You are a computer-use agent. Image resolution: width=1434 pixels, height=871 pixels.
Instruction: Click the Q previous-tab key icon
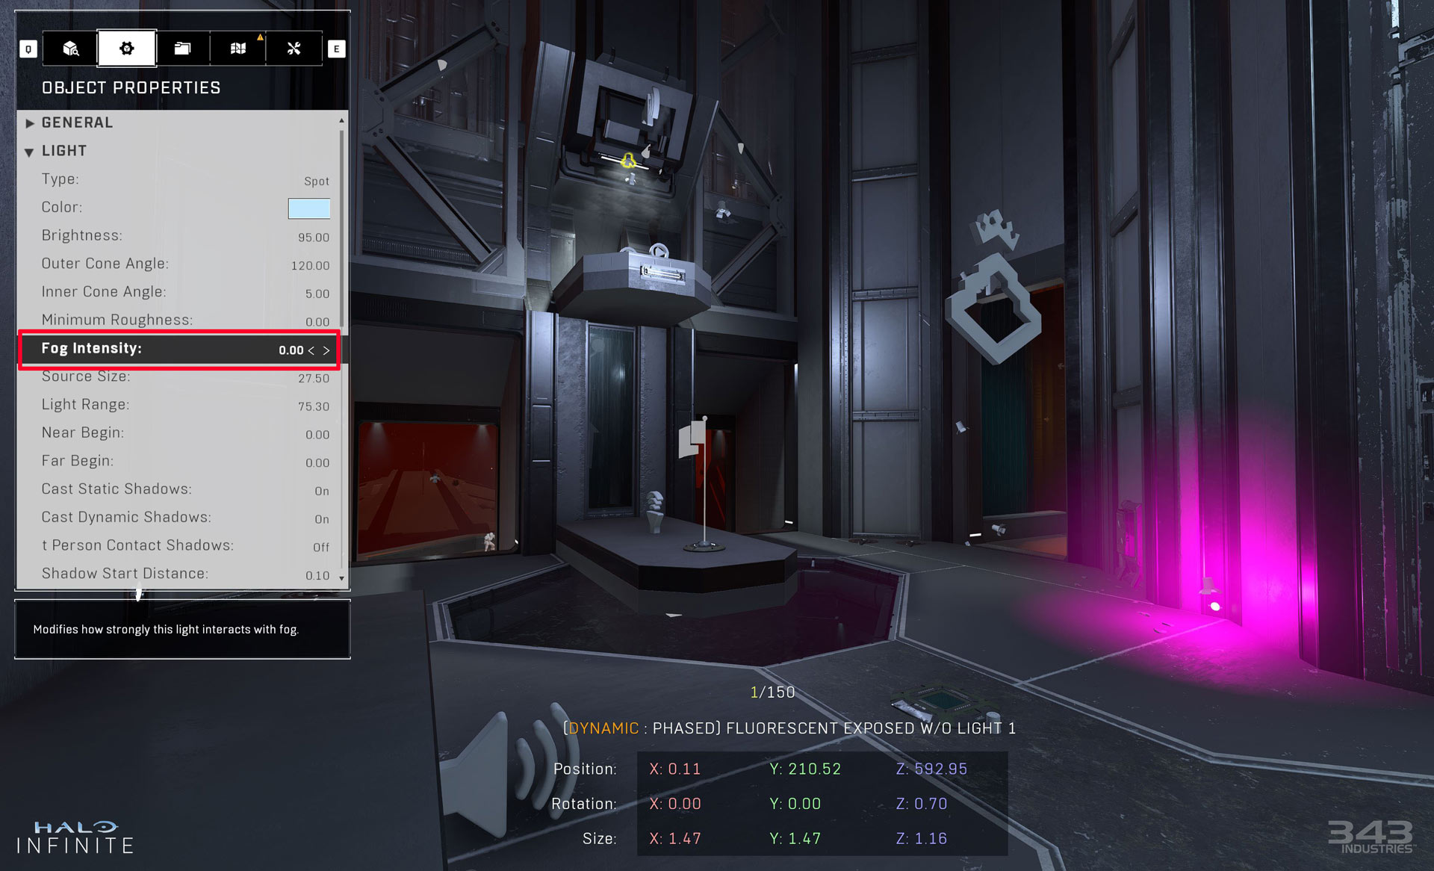click(28, 49)
